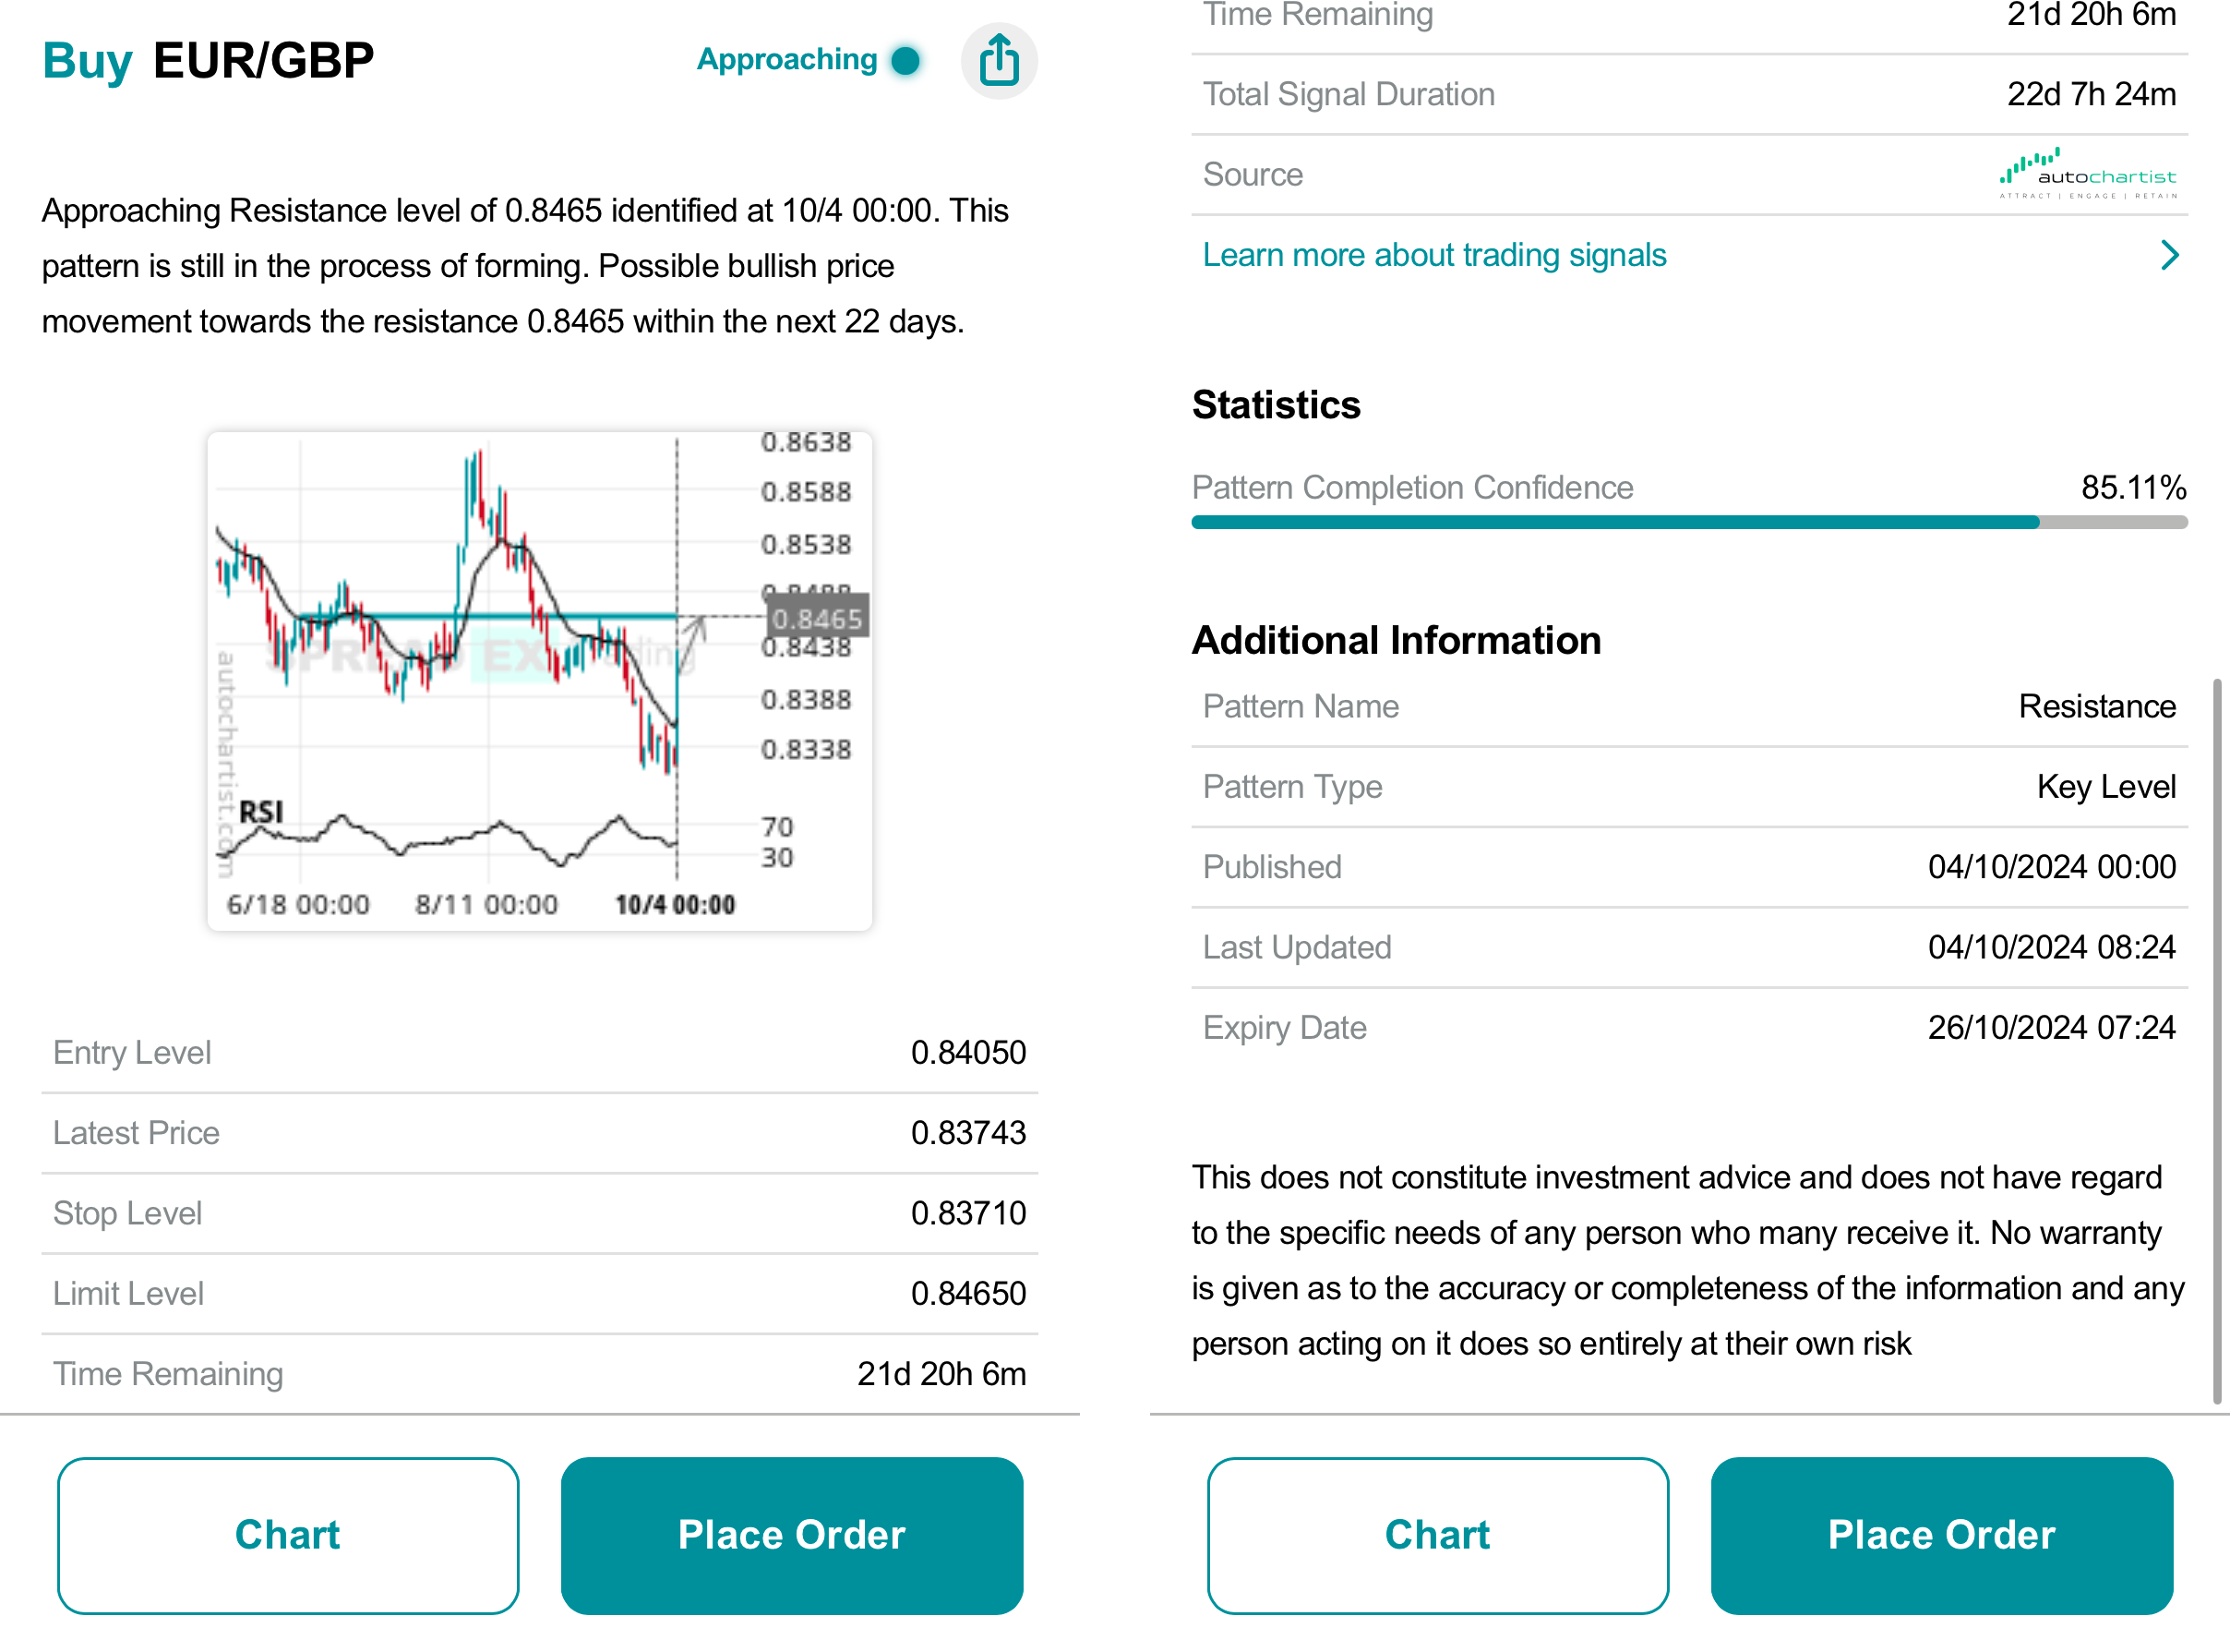The image size is (2230, 1652).
Task: Click the share icon next to Approaching status
Action: point(999,60)
